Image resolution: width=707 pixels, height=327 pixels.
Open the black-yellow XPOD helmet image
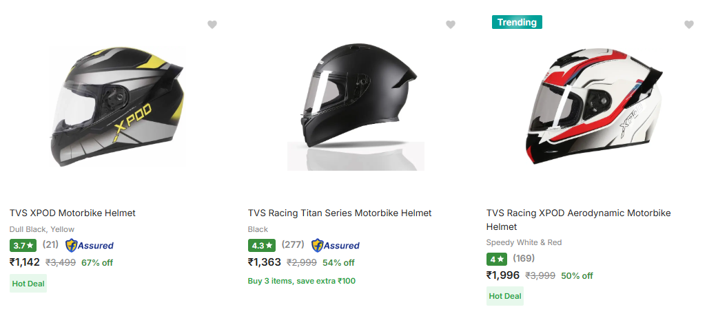[118, 105]
